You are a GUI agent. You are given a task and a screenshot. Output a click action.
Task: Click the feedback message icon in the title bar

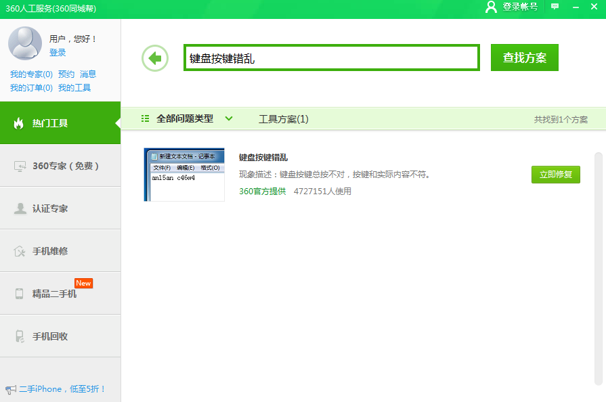(x=555, y=7)
